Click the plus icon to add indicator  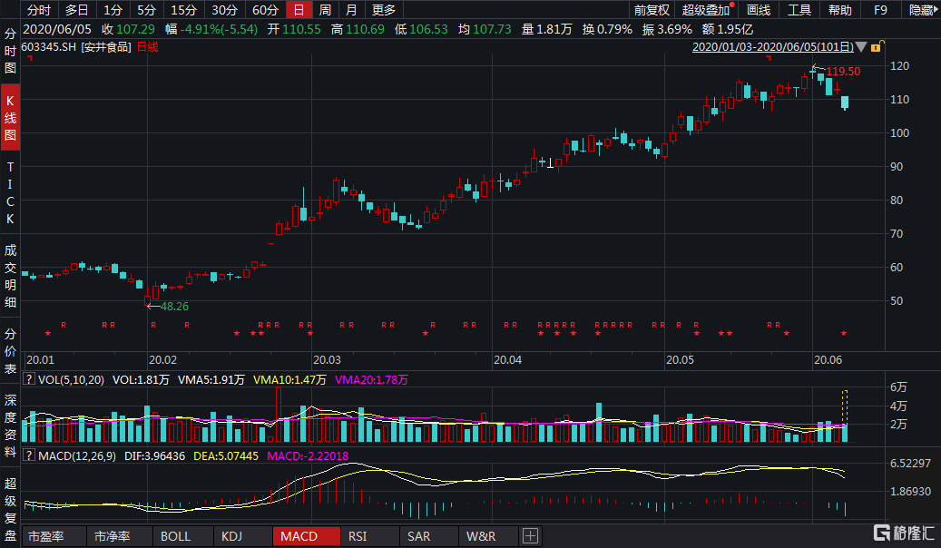click(531, 536)
